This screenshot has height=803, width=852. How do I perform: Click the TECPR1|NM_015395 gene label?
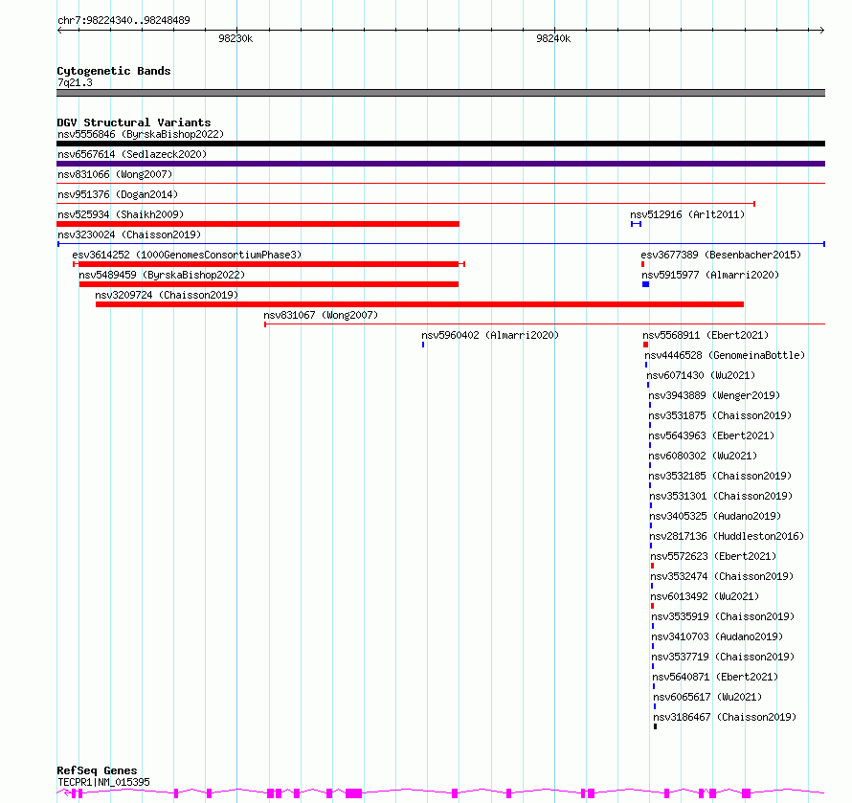103,782
